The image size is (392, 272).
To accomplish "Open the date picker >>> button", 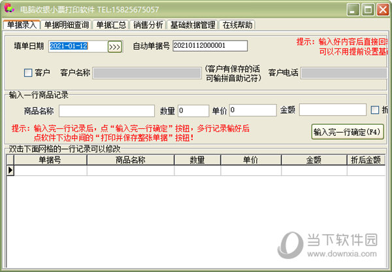I will (x=115, y=47).
